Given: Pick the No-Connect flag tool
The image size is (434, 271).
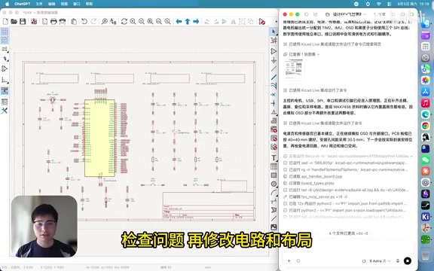Looking at the screenshot, I should (274, 95).
